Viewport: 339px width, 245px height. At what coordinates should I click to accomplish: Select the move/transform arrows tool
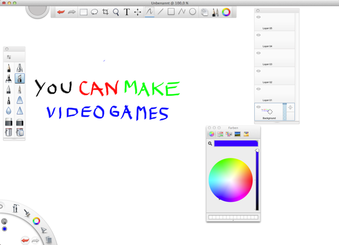click(137, 12)
